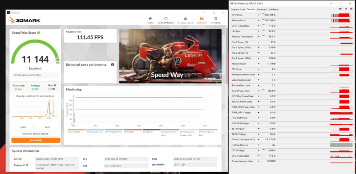
Task: Click COMPARE RESULT ONLINE button
Action: click(35, 134)
